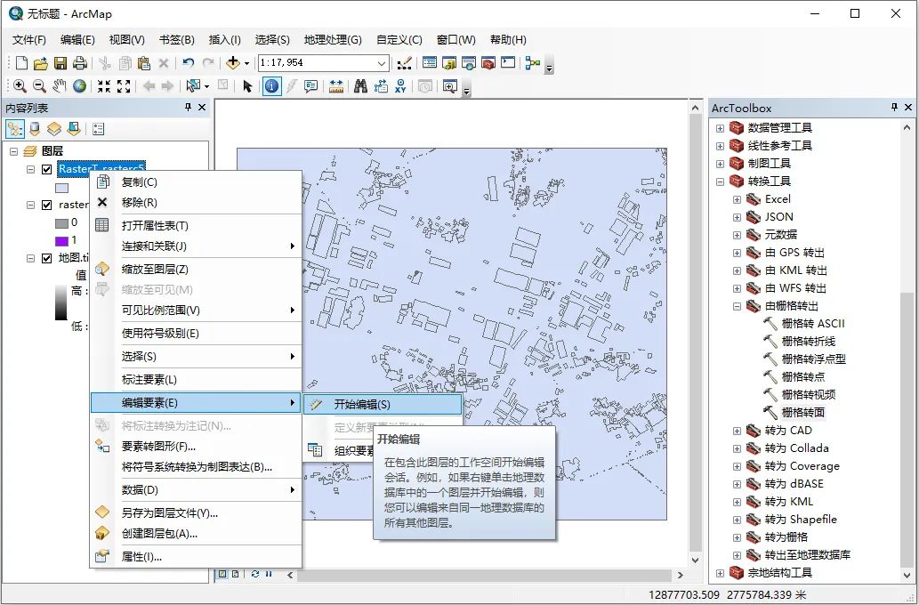The width and height of the screenshot is (919, 605).
Task: Open the Python window icon
Action: pos(508,63)
